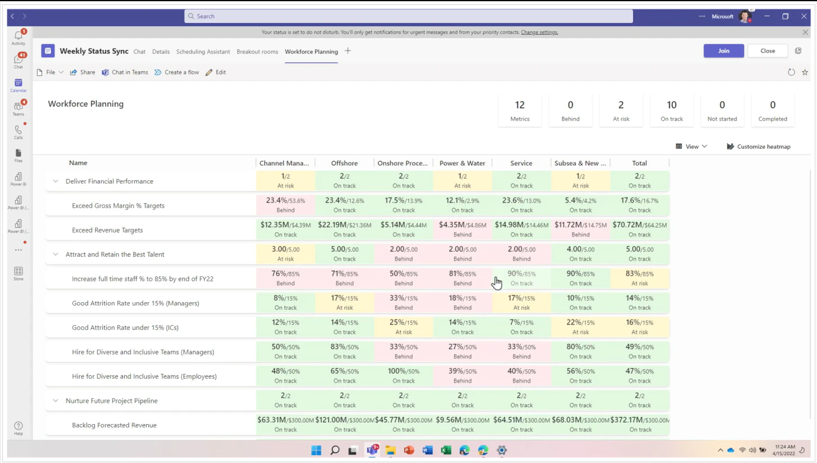Open PowerPoint from the taskbar
817x463 pixels.
point(409,450)
